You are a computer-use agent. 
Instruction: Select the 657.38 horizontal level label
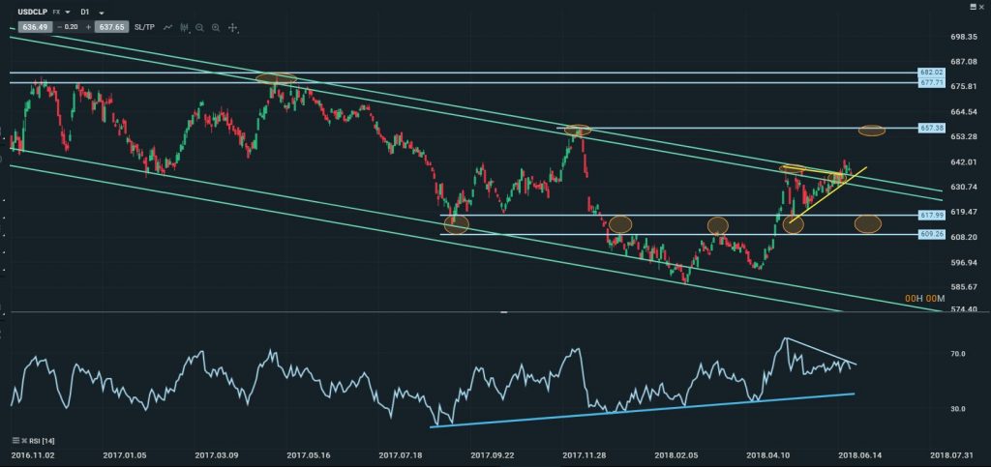click(930, 129)
